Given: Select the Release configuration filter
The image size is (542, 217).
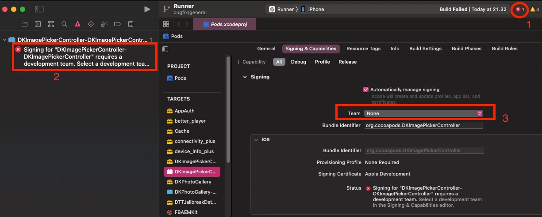Looking at the screenshot, I should pos(347,62).
